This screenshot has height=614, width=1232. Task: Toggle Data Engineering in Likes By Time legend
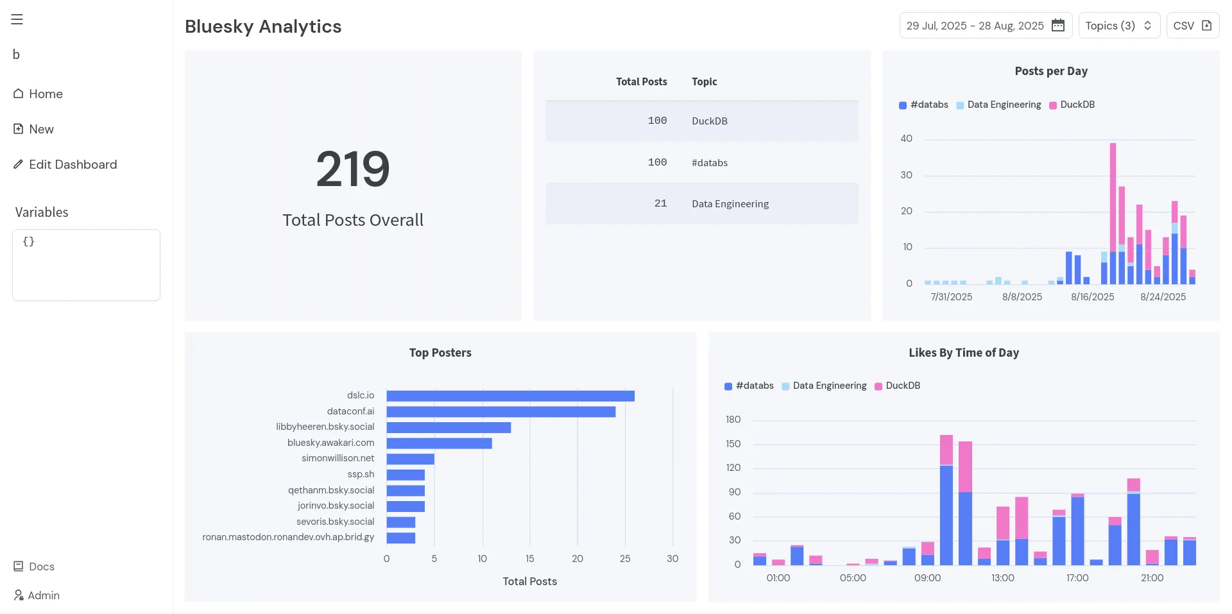pos(824,386)
